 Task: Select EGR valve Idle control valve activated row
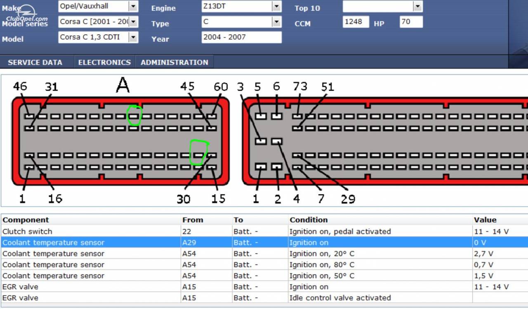point(264,297)
